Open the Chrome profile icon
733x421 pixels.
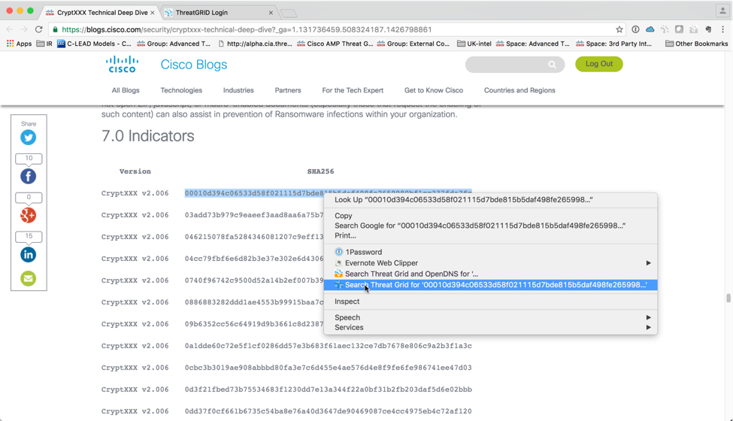[722, 11]
